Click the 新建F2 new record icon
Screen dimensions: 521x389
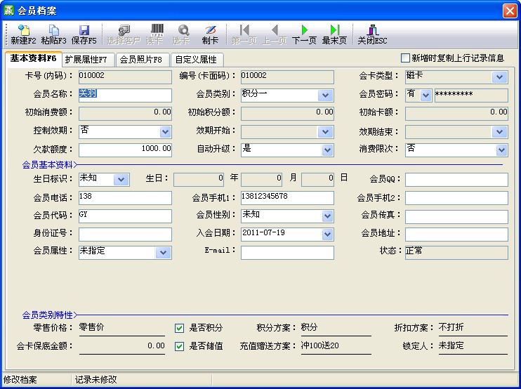(23, 30)
